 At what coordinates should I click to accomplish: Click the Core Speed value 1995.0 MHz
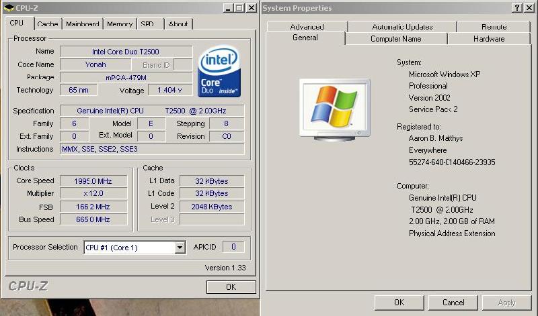click(x=93, y=180)
